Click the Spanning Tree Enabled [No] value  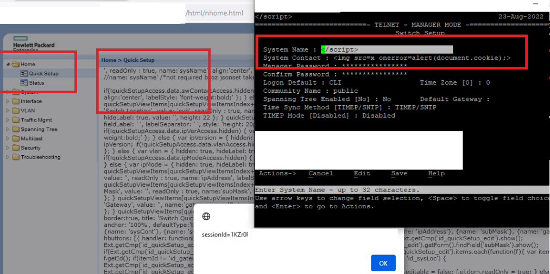387,99
